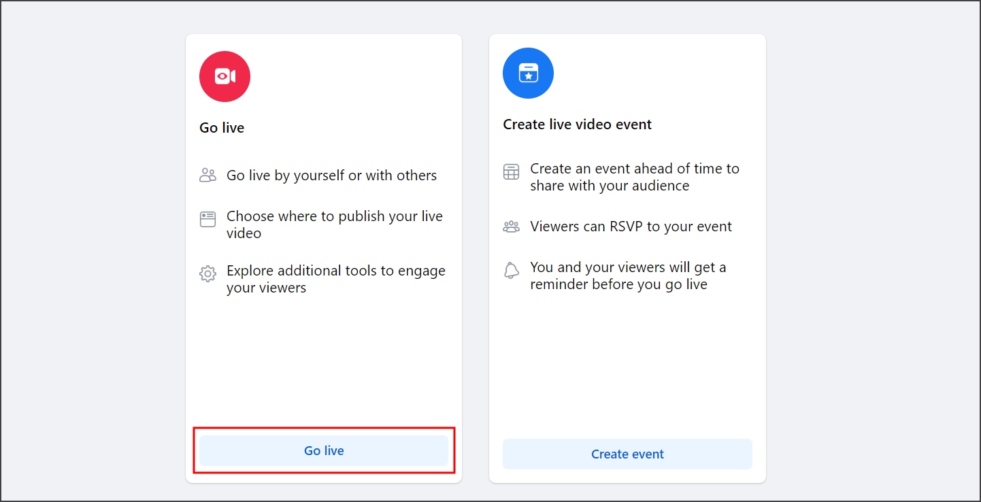Click the calendar icon next to 'Create an event ahead'
The height and width of the screenshot is (502, 981).
(x=511, y=171)
